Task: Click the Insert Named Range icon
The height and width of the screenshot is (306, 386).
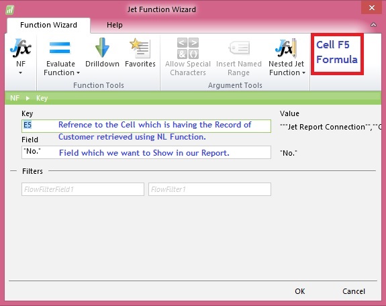Action: (239, 48)
